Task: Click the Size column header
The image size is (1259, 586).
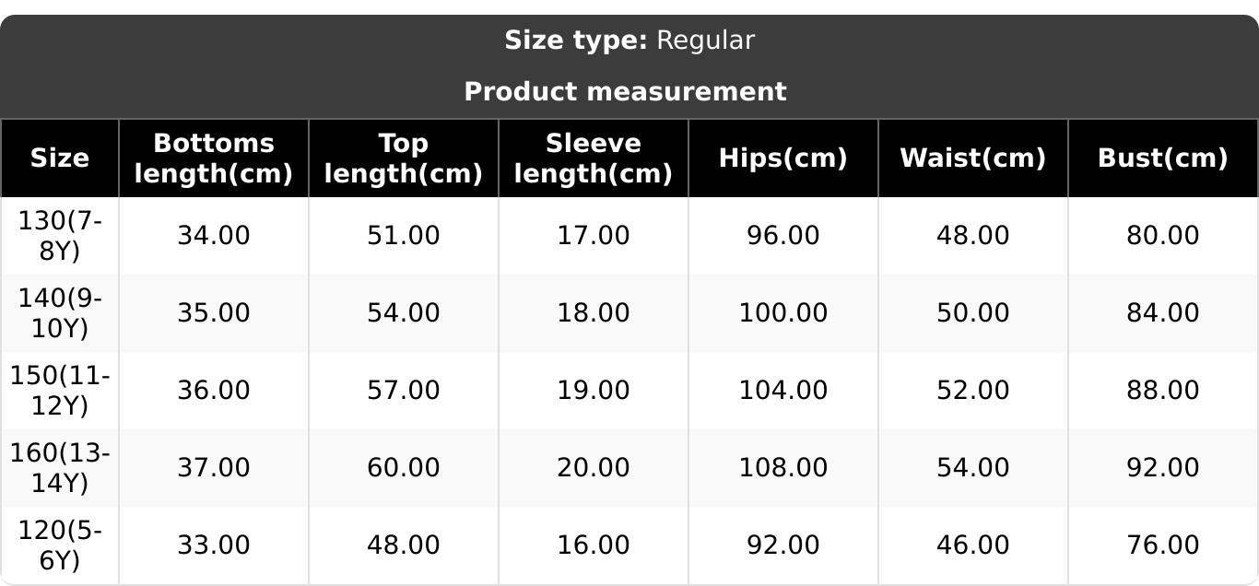Action: 60,158
